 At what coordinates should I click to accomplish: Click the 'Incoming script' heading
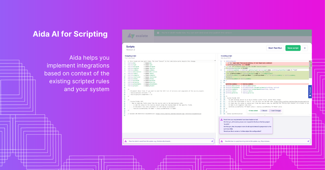coord(227,56)
